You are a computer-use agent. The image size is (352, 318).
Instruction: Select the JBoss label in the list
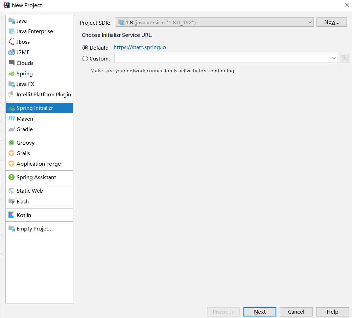[23, 42]
